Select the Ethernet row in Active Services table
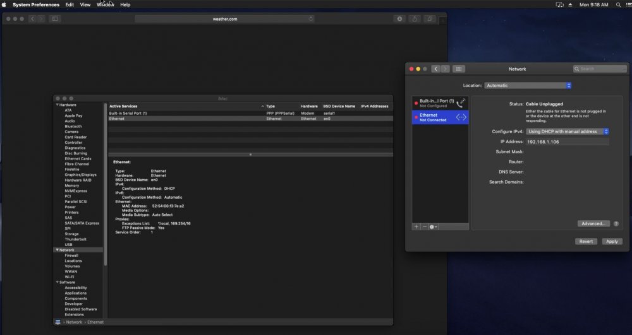The width and height of the screenshot is (632, 335). [250, 119]
